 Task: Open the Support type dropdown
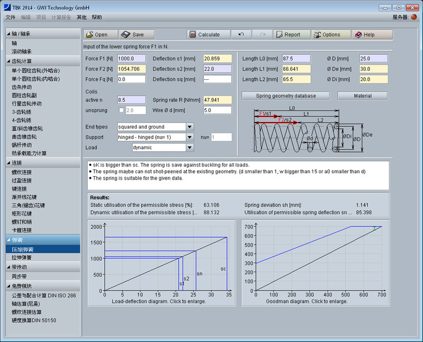[x=190, y=137]
